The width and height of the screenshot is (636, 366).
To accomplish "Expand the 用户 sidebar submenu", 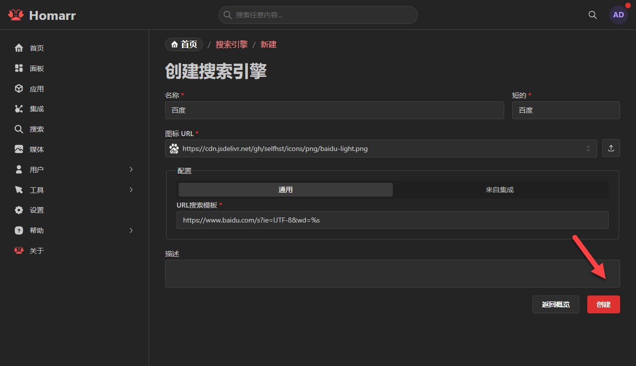I will [x=131, y=170].
